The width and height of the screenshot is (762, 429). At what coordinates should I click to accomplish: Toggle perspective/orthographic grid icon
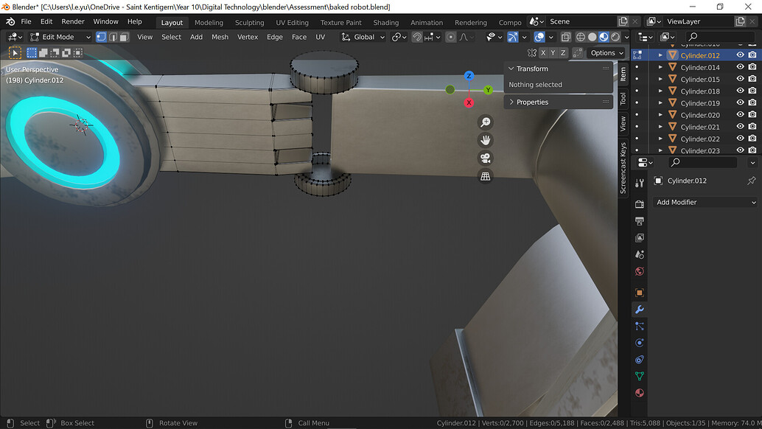click(485, 176)
